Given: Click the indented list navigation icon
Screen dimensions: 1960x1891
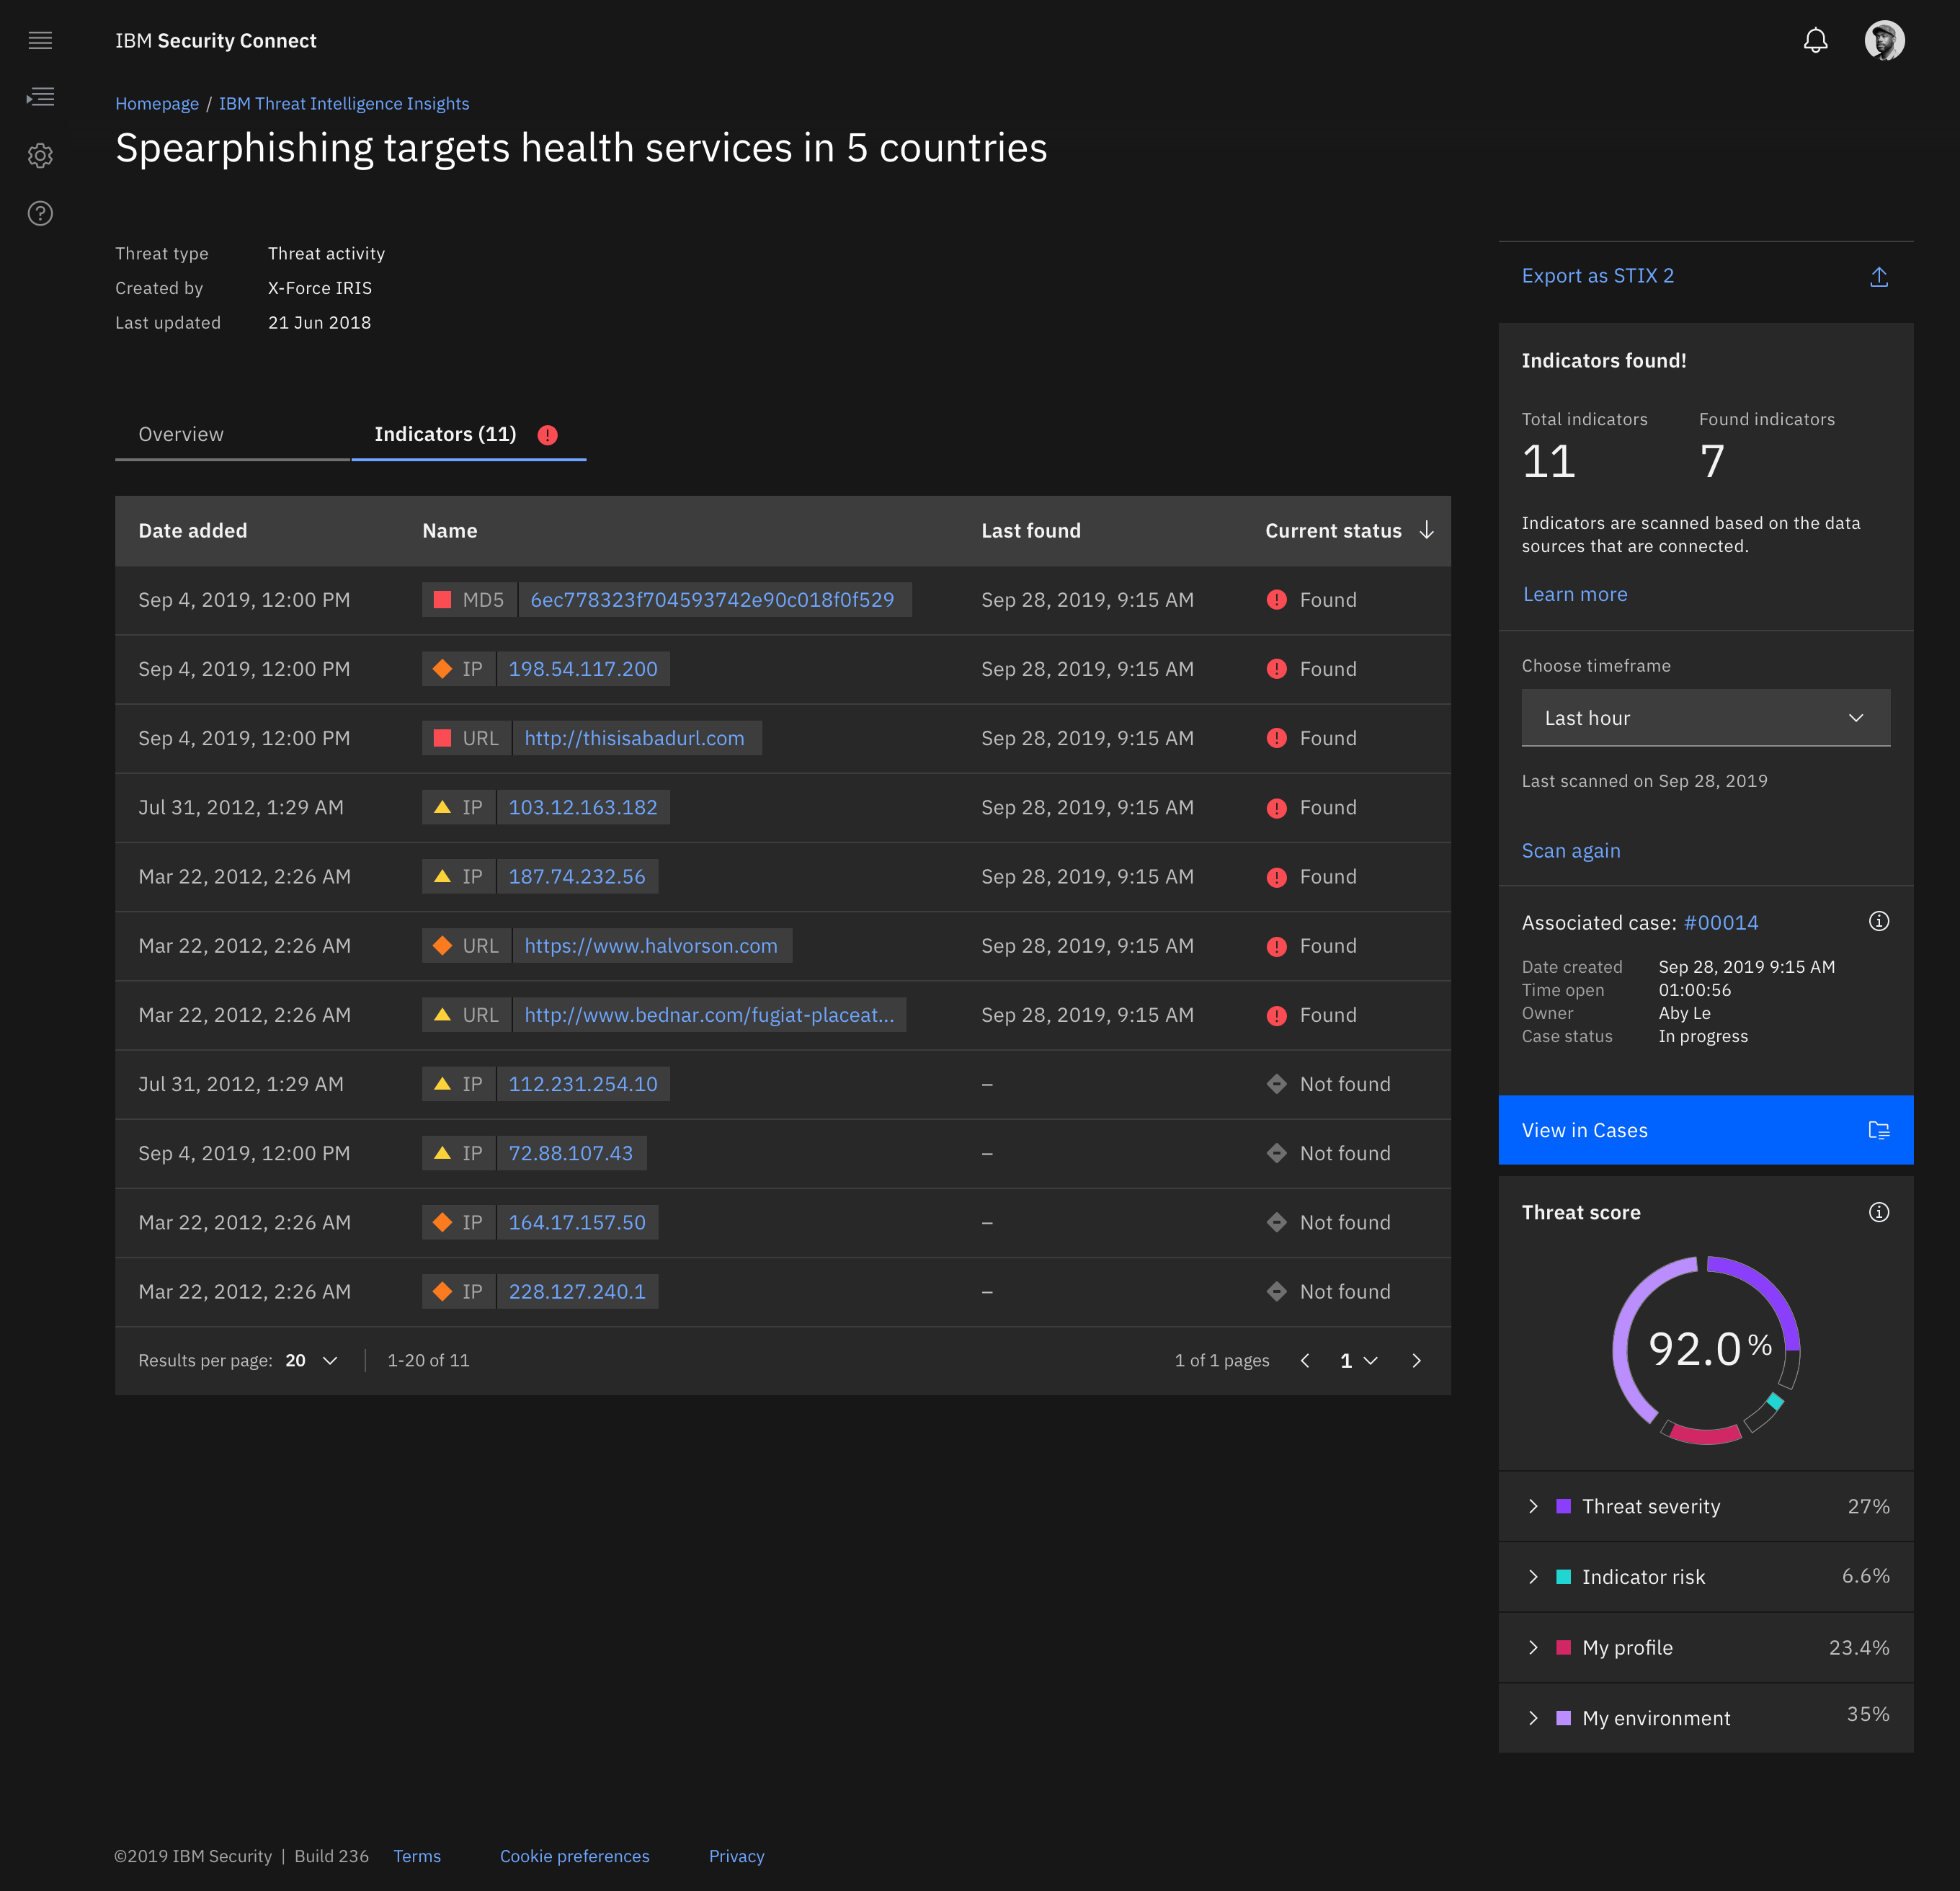Looking at the screenshot, I should [40, 97].
